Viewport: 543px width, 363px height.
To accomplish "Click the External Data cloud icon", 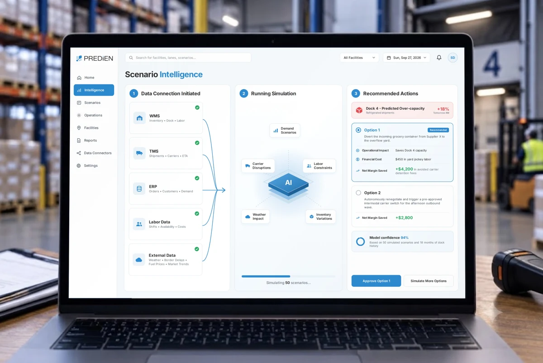I will click(x=139, y=259).
